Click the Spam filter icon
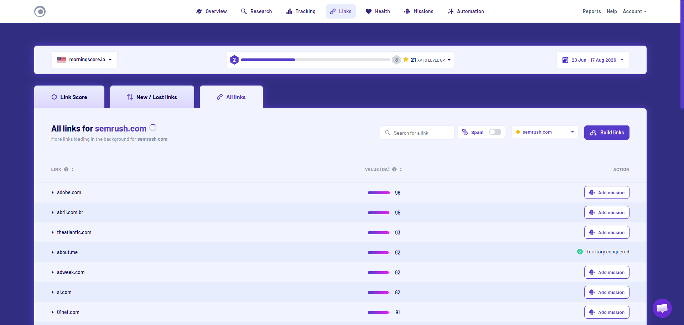This screenshot has height=325, width=684. (x=465, y=132)
